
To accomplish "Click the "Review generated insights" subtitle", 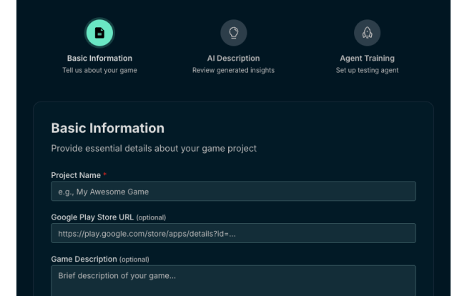I will click(x=233, y=70).
